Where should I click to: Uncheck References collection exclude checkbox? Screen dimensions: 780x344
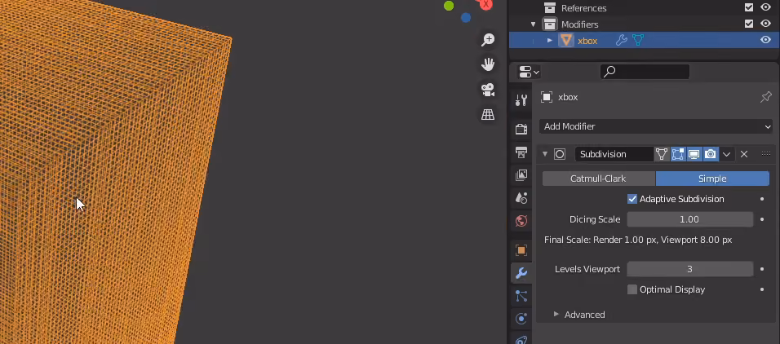point(749,7)
